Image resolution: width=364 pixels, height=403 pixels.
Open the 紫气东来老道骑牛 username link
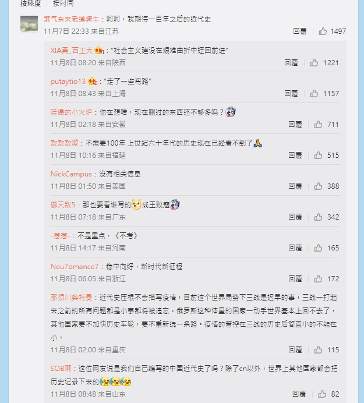71,19
